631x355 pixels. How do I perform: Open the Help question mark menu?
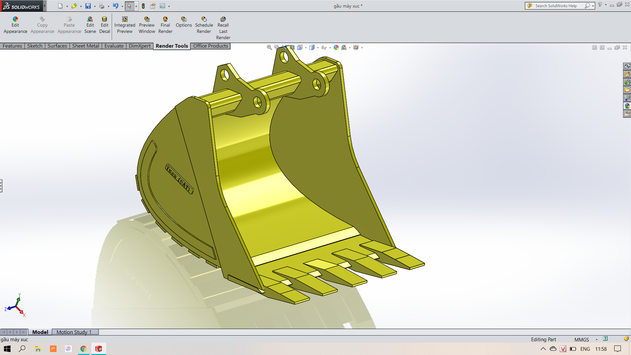[x=600, y=5]
